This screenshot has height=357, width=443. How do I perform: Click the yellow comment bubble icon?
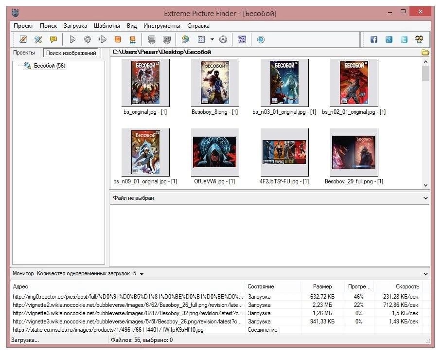click(53, 39)
